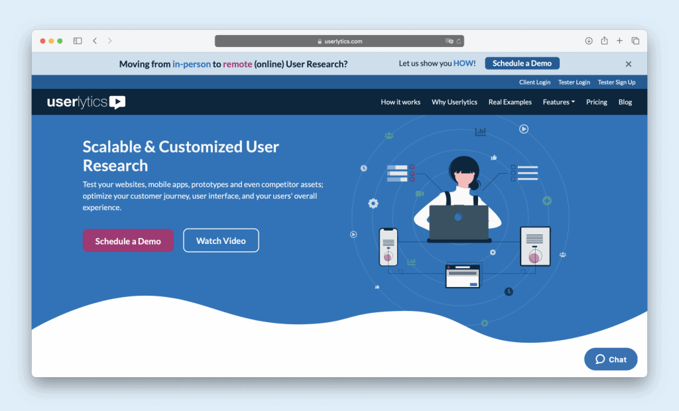Open the Blog menu item
The image size is (679, 411).
[625, 102]
